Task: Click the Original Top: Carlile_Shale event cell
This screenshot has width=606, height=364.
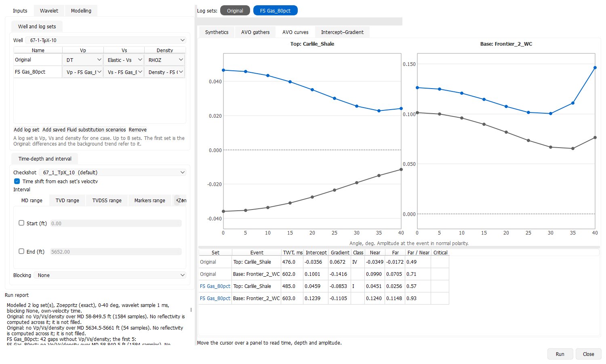Action: point(257,262)
